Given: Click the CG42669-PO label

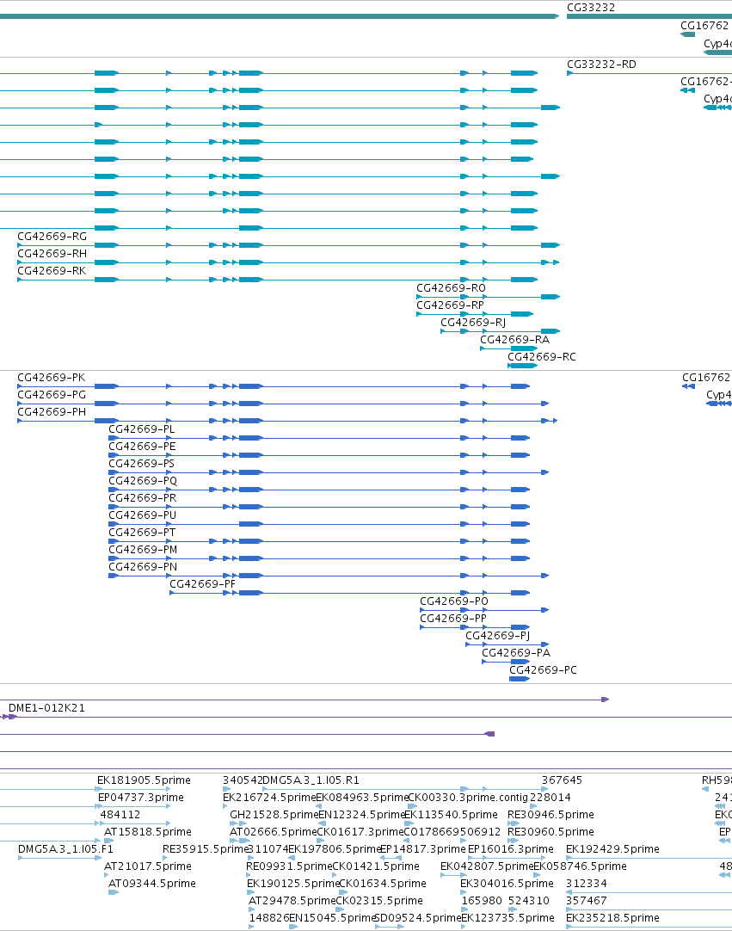Looking at the screenshot, I should (x=454, y=601).
